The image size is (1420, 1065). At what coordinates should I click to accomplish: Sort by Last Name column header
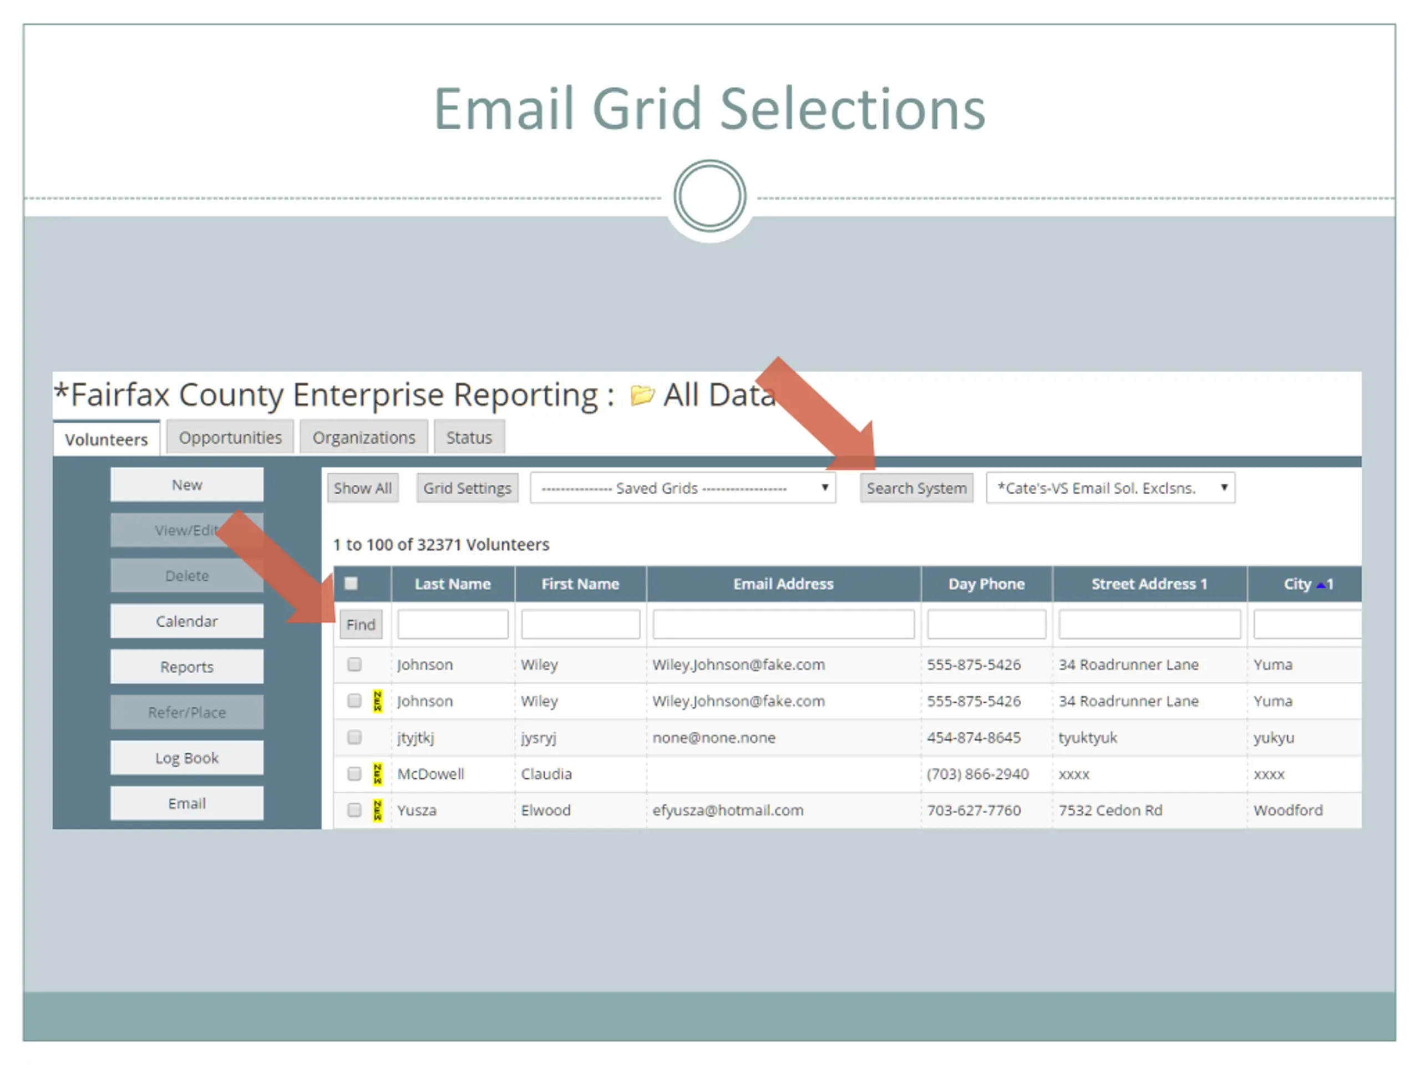(x=453, y=584)
